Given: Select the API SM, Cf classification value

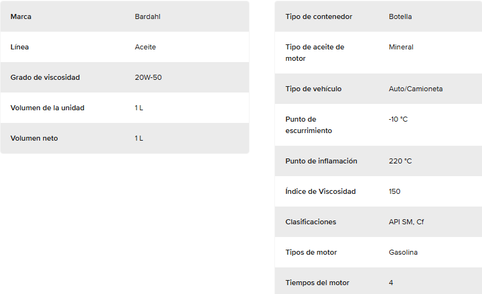Looking at the screenshot, I should pos(406,222).
